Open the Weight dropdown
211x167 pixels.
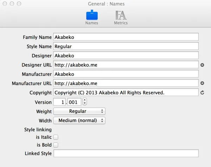click(x=79, y=111)
